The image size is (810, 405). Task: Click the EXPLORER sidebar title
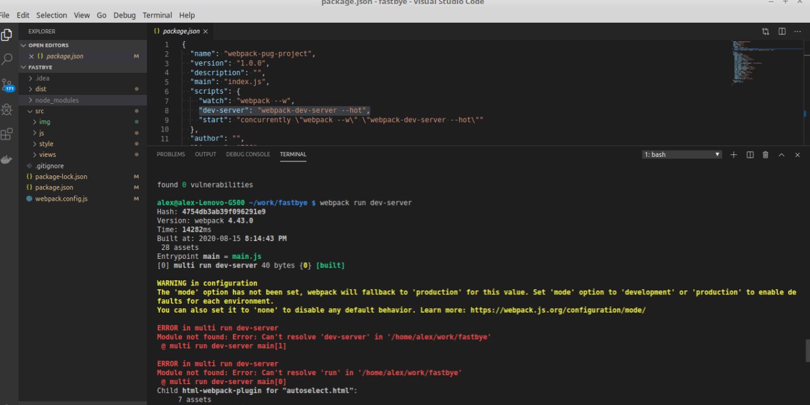click(x=42, y=31)
